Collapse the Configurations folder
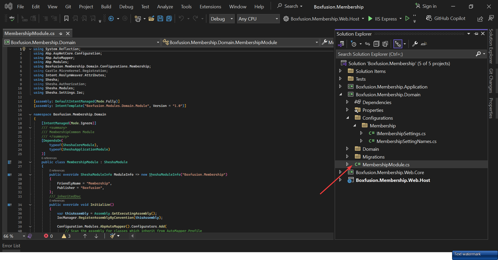 click(347, 118)
